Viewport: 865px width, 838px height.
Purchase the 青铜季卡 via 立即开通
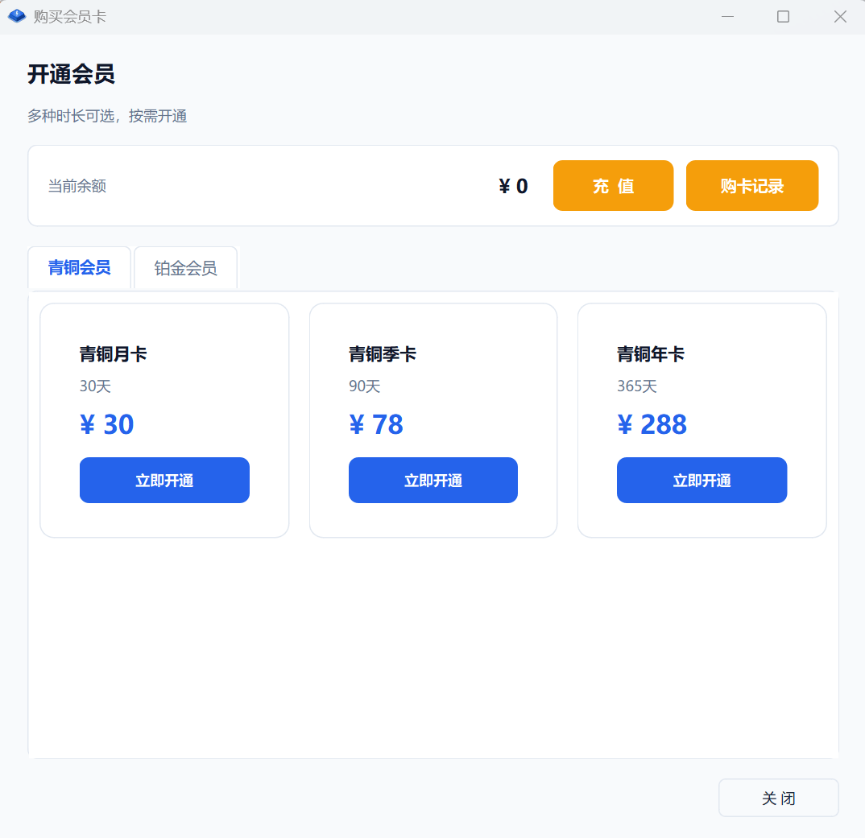[432, 480]
